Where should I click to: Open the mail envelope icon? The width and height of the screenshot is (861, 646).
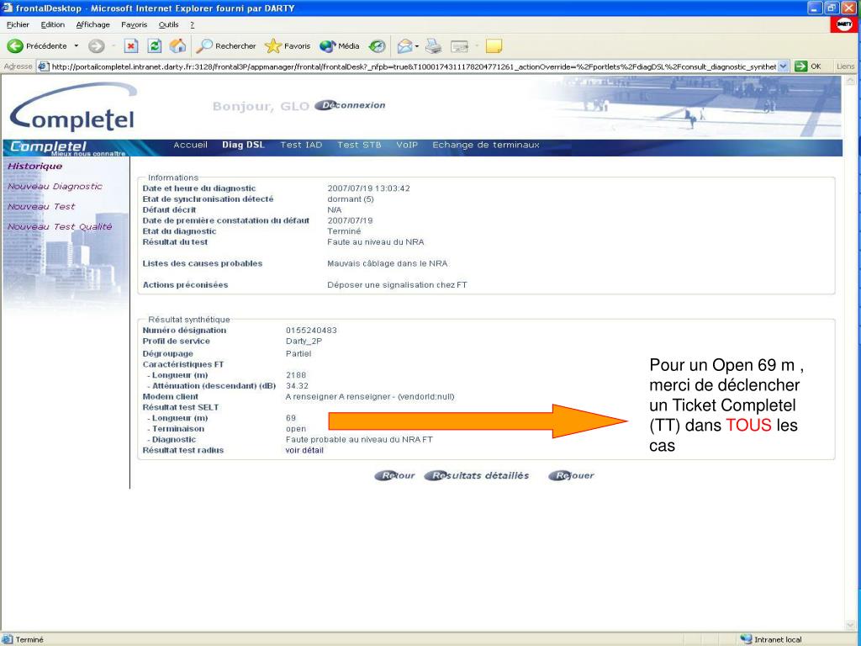(404, 46)
